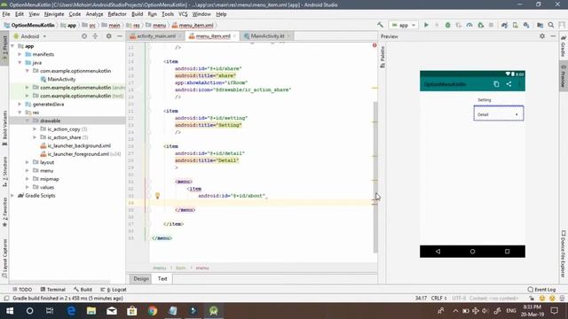The image size is (568, 319).
Task: Click the red error indicator in editor
Action: click(x=375, y=45)
